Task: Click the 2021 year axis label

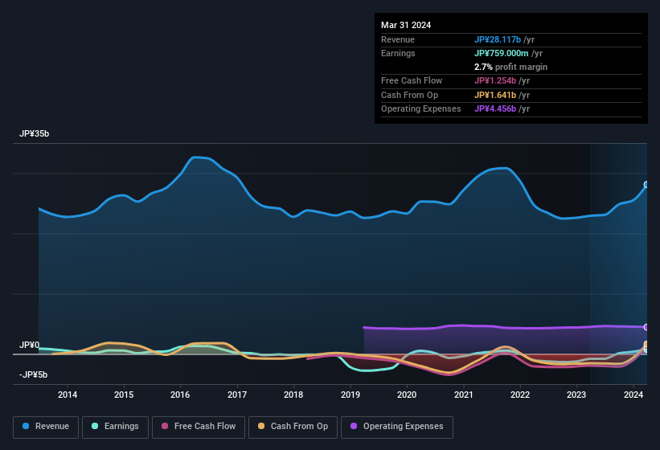Action: [463, 395]
